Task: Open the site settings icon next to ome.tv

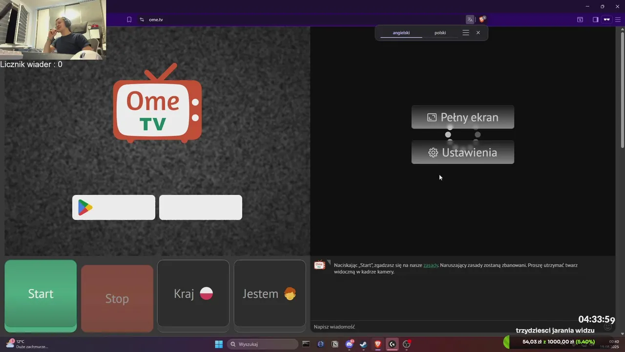Action: pos(142,20)
